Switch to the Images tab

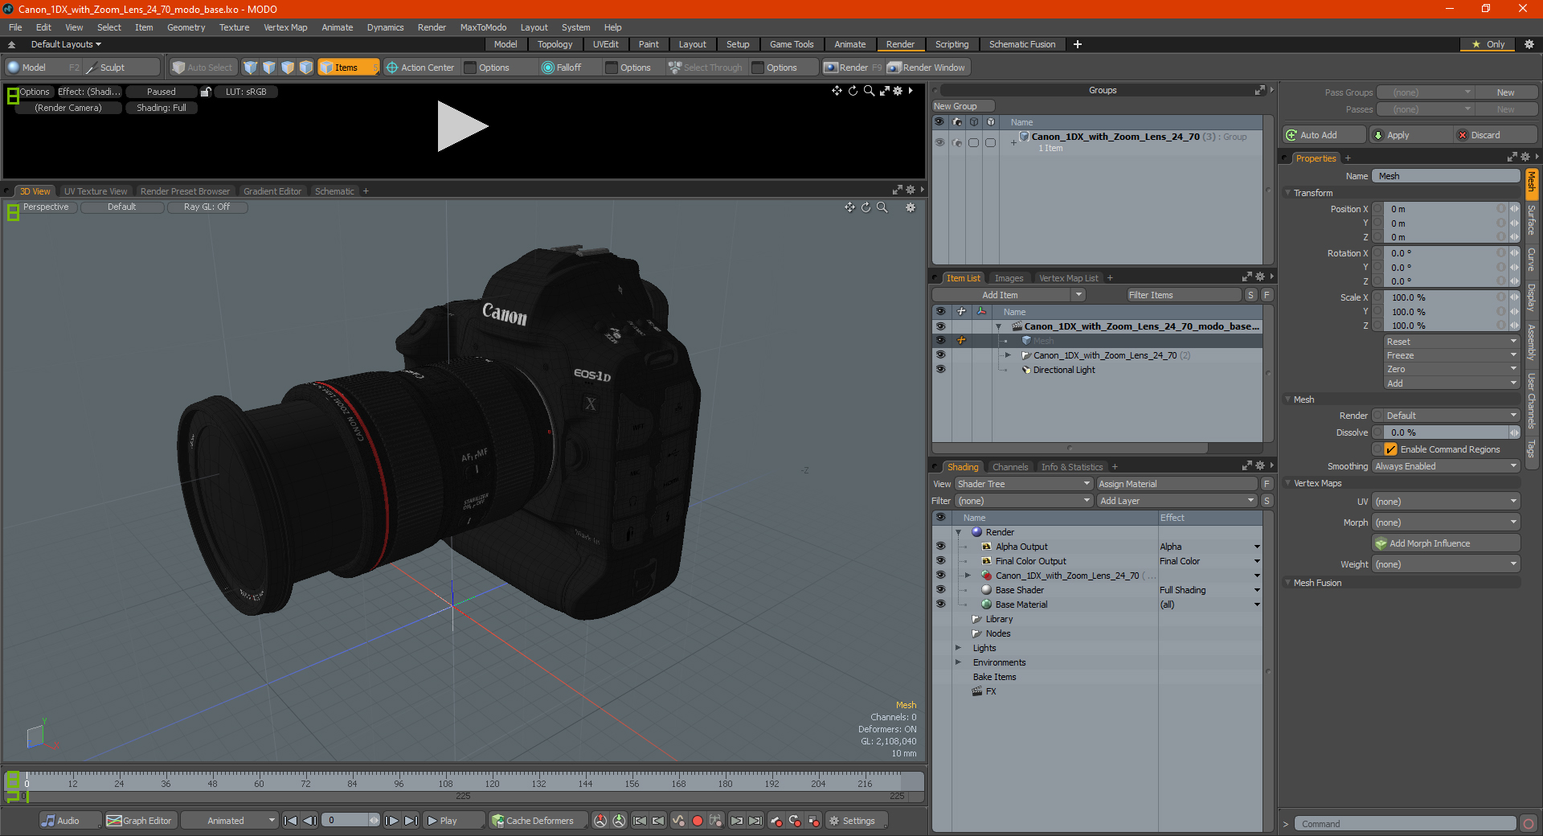1009,278
